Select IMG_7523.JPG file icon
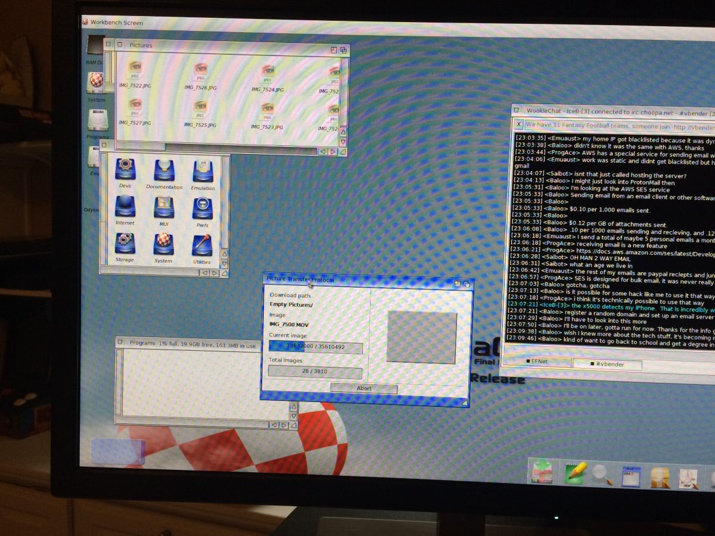Image resolution: width=715 pixels, height=536 pixels. tap(266, 116)
